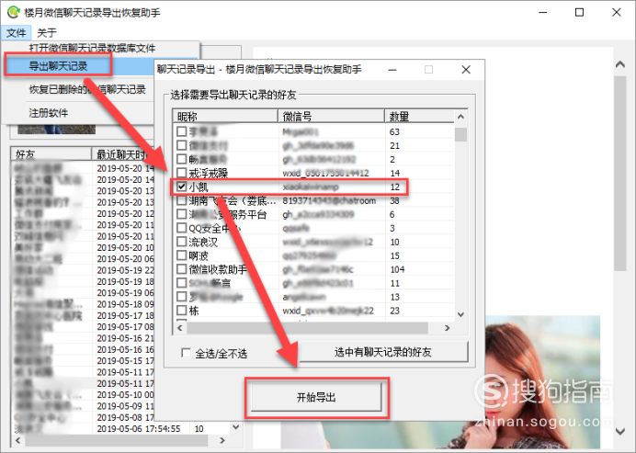636x453 pixels.
Task: Open the 关于 menu
Action: (x=47, y=32)
